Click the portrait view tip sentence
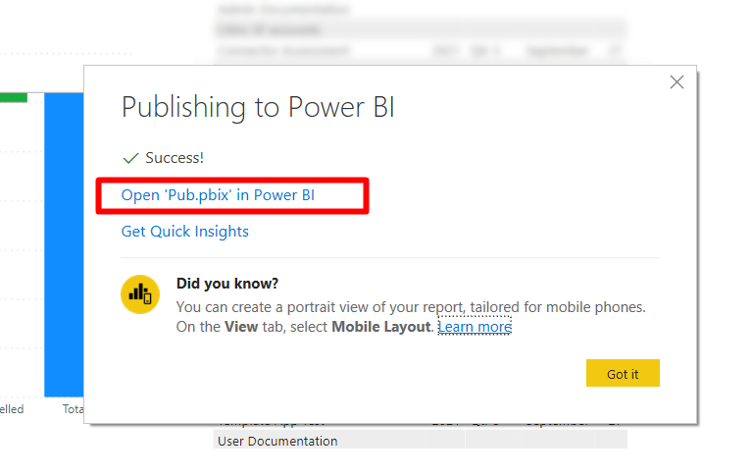 point(411,307)
